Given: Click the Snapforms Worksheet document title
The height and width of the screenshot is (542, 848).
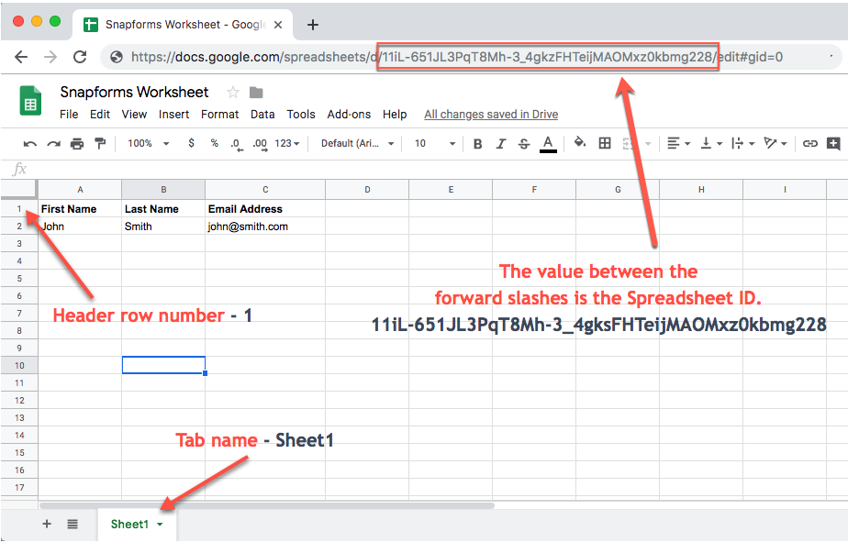Looking at the screenshot, I should pyautogui.click(x=134, y=93).
